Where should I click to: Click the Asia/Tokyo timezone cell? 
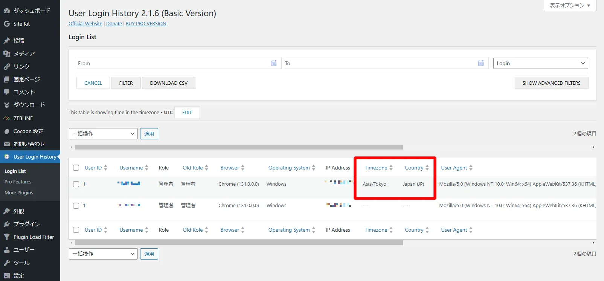(374, 184)
